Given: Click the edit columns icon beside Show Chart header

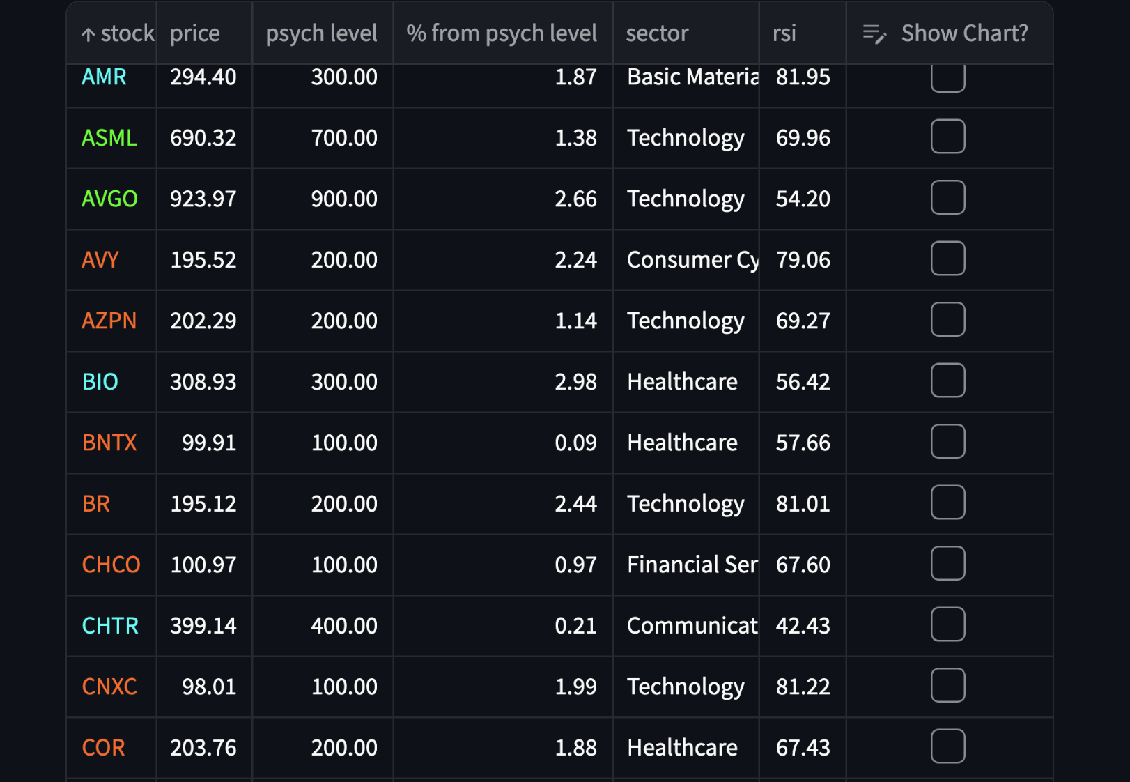Looking at the screenshot, I should click(873, 32).
